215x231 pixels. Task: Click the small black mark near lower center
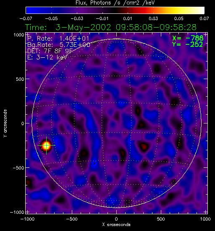click(94, 164)
